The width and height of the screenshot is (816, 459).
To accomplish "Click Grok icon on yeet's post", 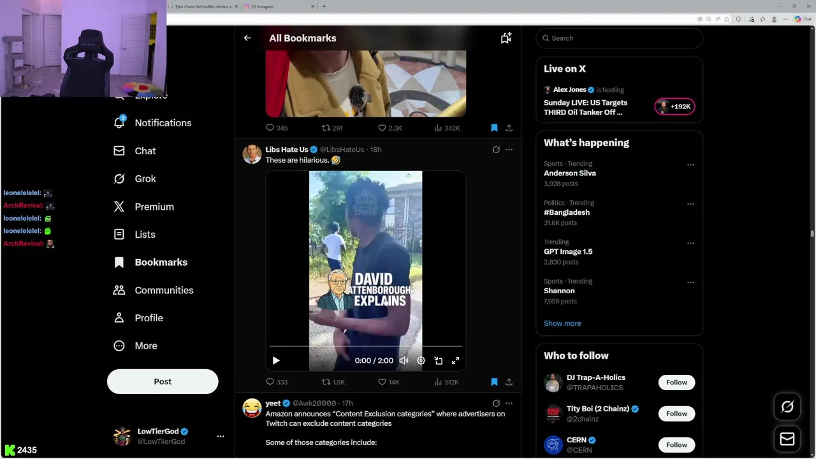I will 496,403.
